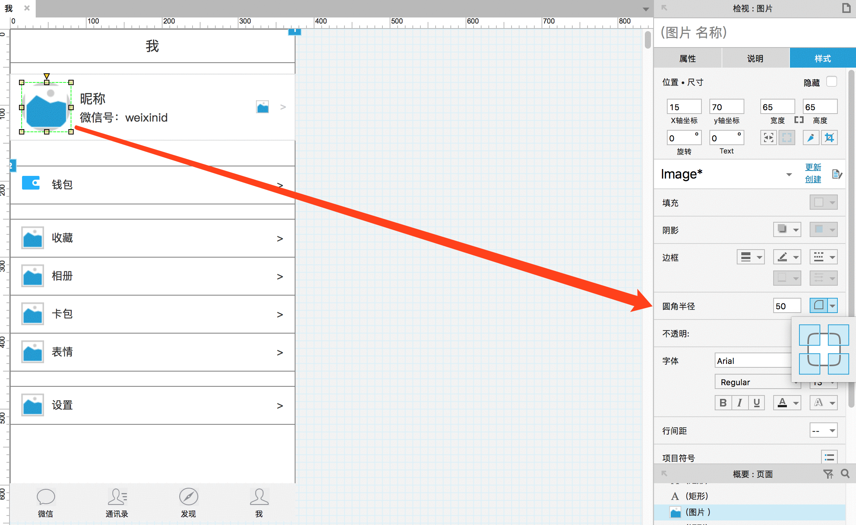The image size is (856, 525).
Task: Select the image icon beside 收藏
Action: tap(33, 238)
